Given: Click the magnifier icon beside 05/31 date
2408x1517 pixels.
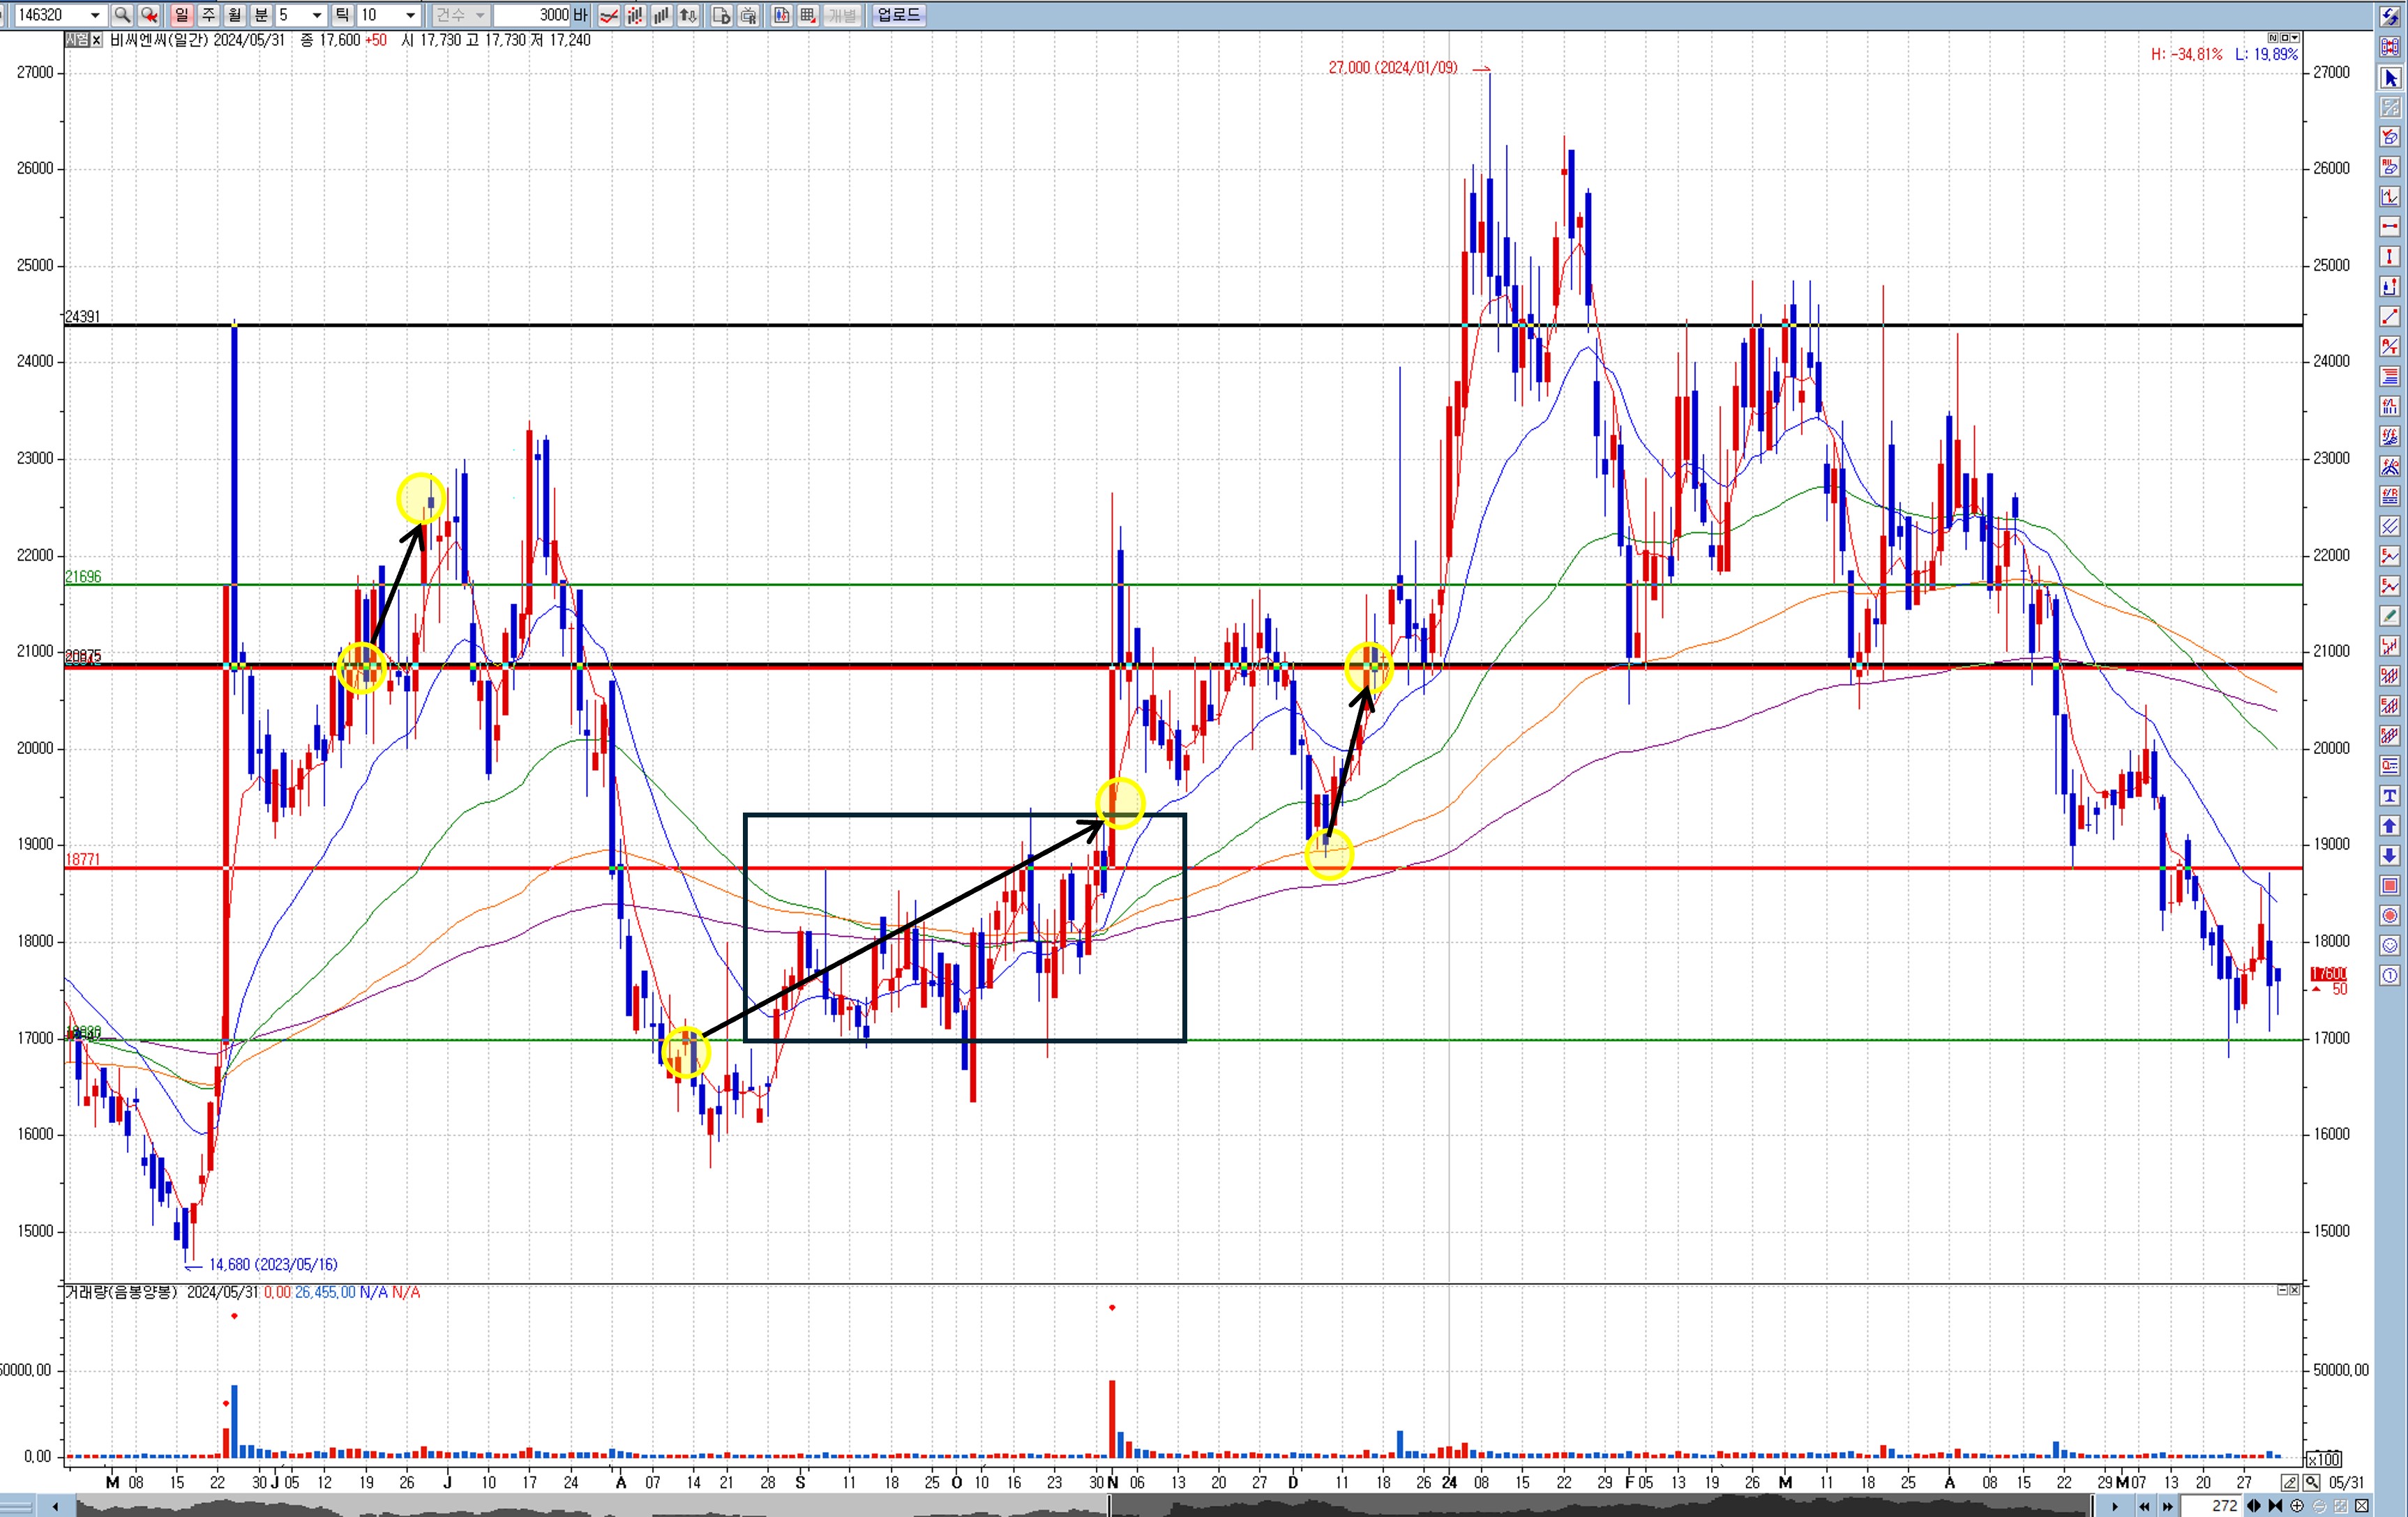Looking at the screenshot, I should pos(2312,1482).
